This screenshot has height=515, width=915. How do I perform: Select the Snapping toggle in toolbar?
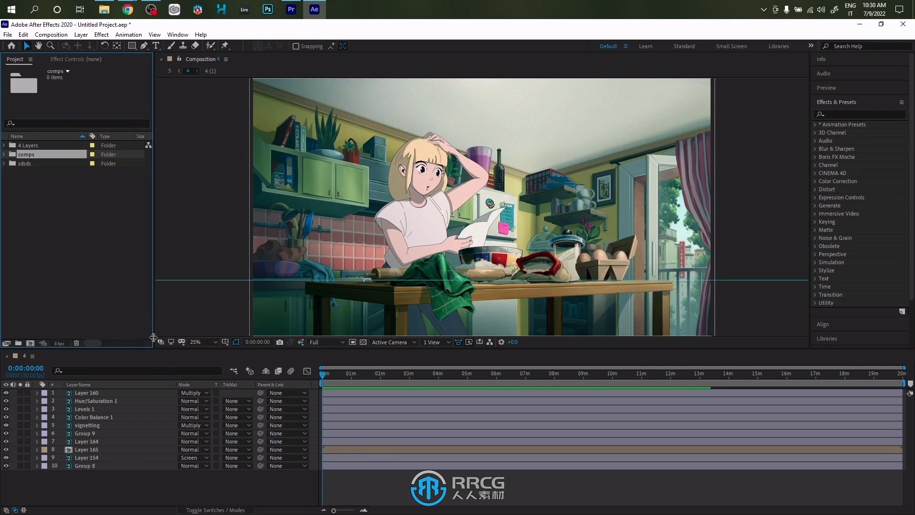point(296,45)
